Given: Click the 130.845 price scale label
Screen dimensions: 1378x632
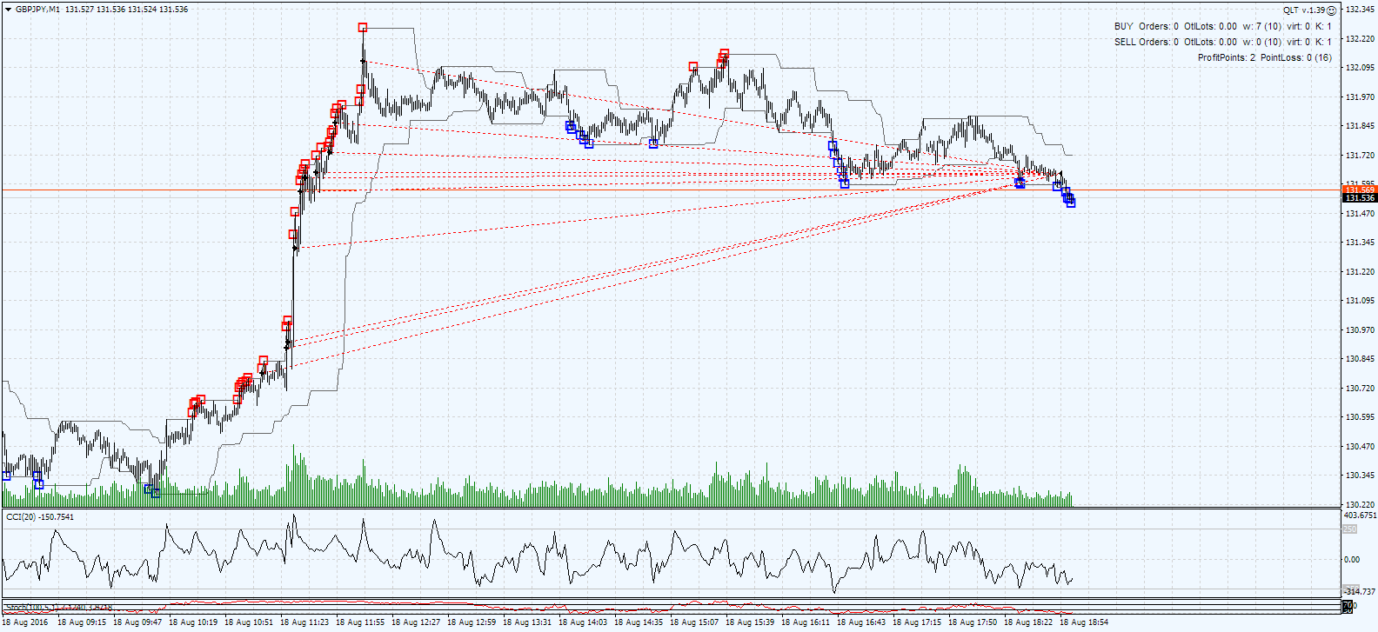Looking at the screenshot, I should point(1360,359).
